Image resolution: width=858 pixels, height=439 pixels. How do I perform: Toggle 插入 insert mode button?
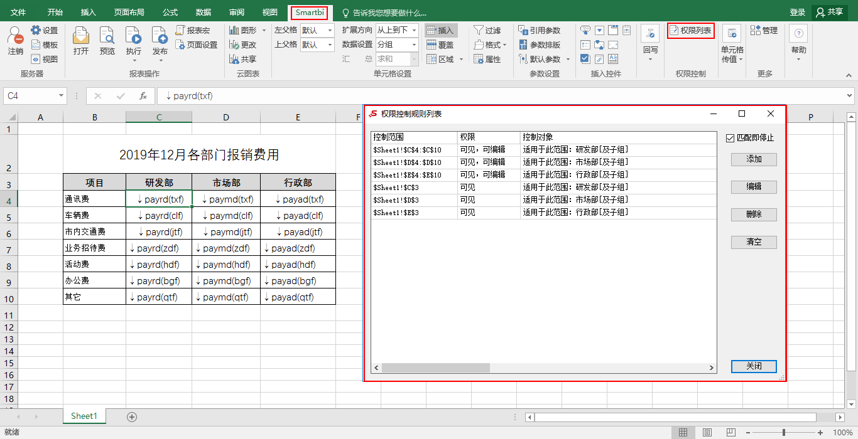[440, 30]
